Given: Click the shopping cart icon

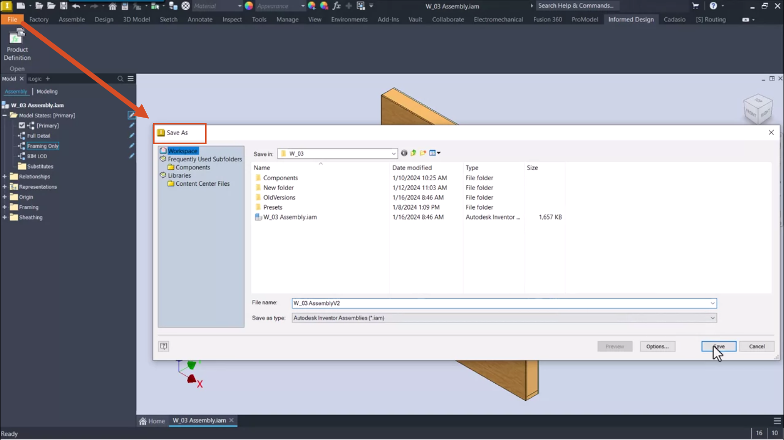Looking at the screenshot, I should pyautogui.click(x=695, y=6).
